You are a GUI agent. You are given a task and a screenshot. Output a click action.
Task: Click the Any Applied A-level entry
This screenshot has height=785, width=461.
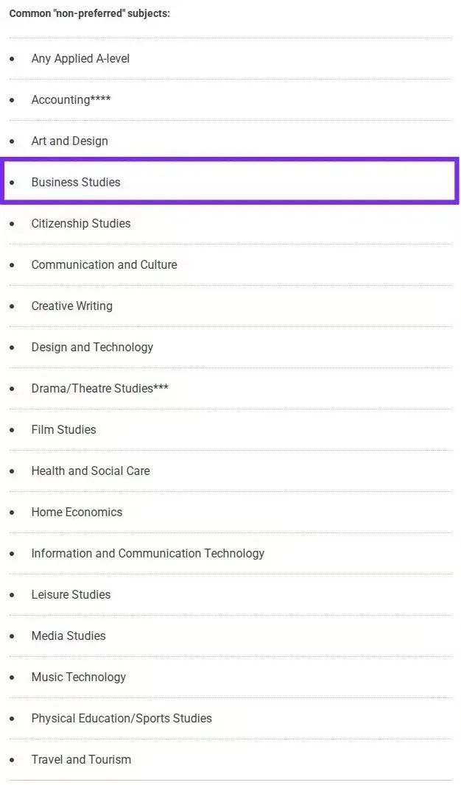point(80,59)
